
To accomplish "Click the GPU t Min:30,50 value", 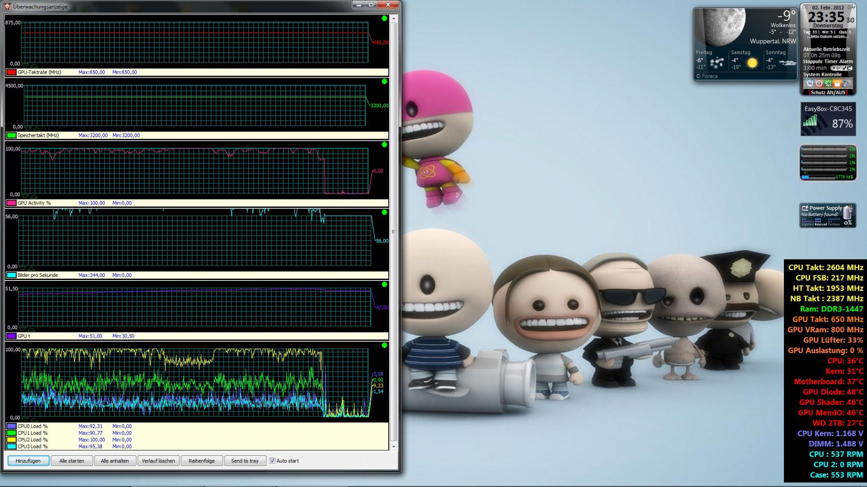I will click(x=123, y=336).
